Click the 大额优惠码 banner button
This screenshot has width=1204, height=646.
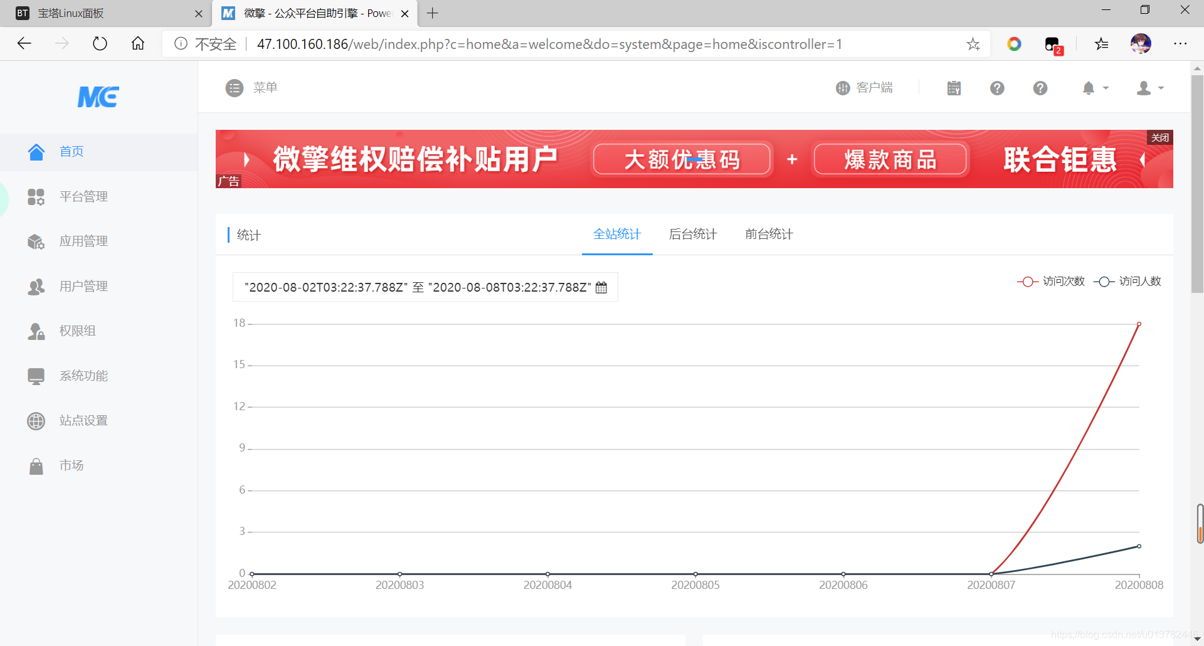pos(682,159)
